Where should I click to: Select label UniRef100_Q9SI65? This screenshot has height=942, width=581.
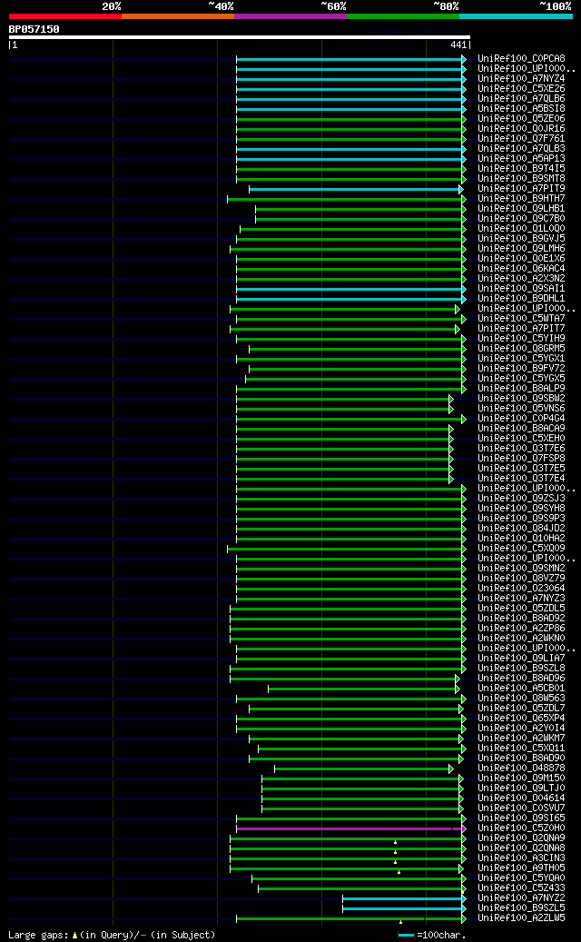521,818
